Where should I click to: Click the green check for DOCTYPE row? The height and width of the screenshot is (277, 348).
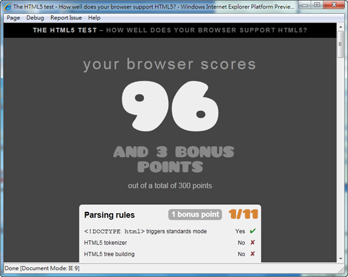coord(252,231)
